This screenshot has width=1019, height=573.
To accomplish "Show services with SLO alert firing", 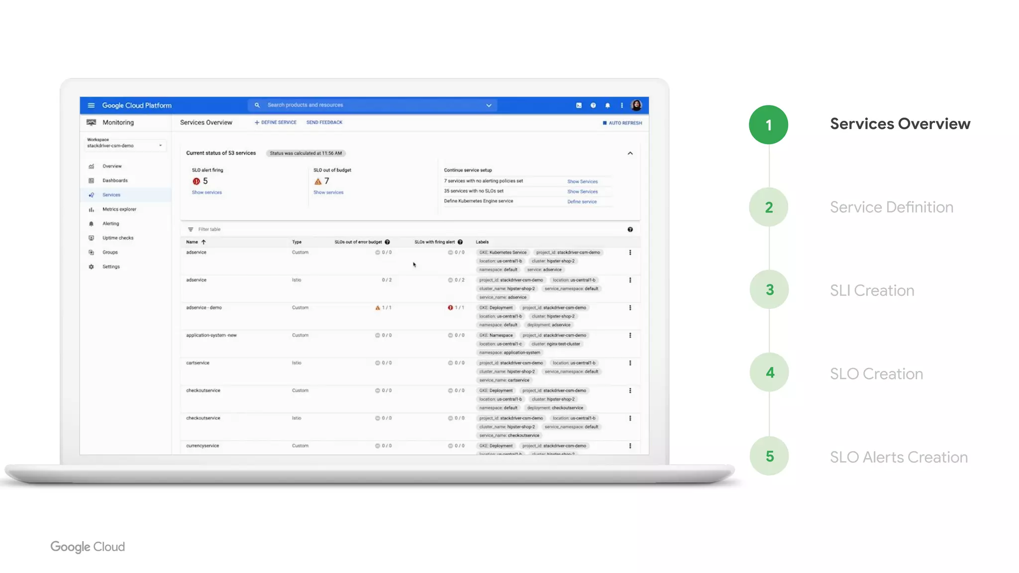I will pyautogui.click(x=207, y=192).
